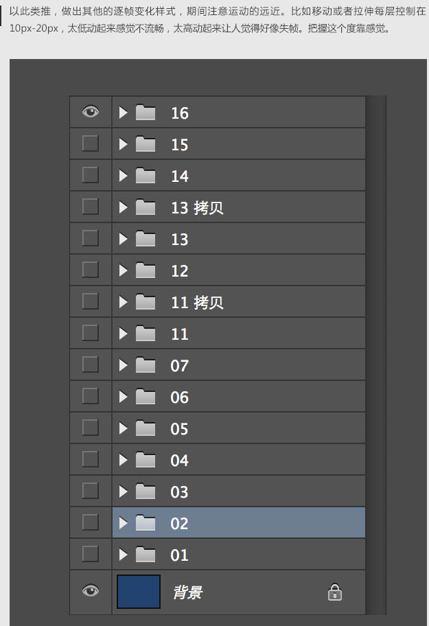
Task: Click the folder icon of group 04
Action: [146, 460]
